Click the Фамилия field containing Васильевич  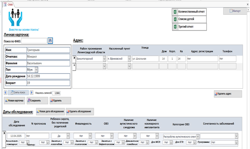pos(48,63)
